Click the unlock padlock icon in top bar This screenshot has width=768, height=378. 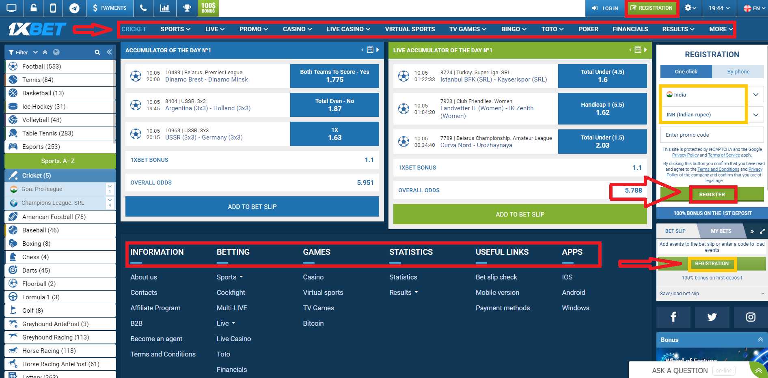[x=34, y=8]
